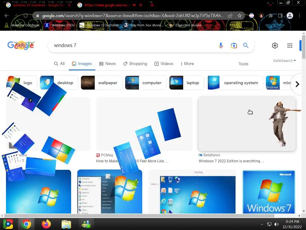Open Google quick settings gear
The width and height of the screenshot is (306, 230).
275,46
